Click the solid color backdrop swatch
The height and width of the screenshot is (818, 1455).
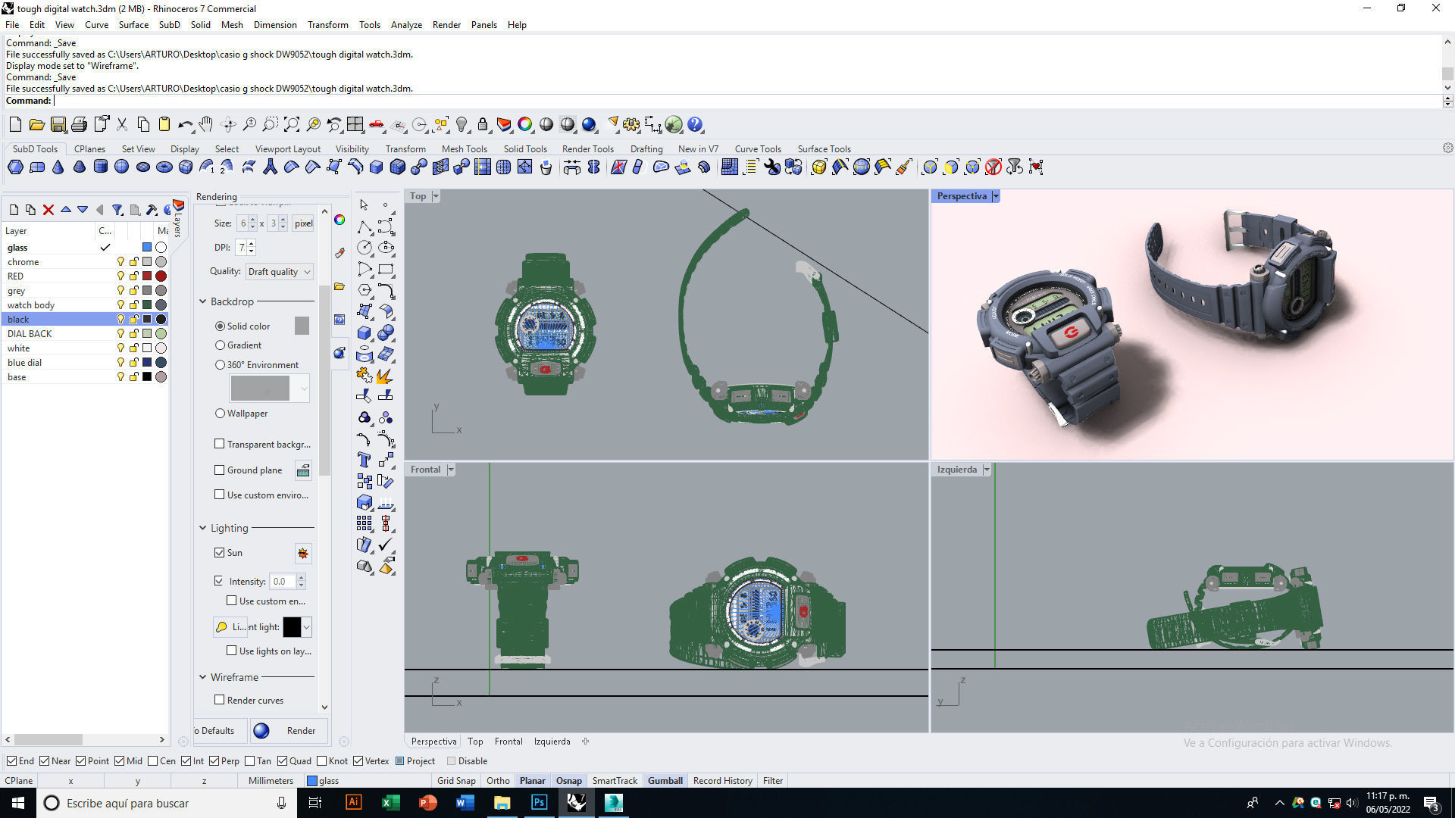coord(302,326)
